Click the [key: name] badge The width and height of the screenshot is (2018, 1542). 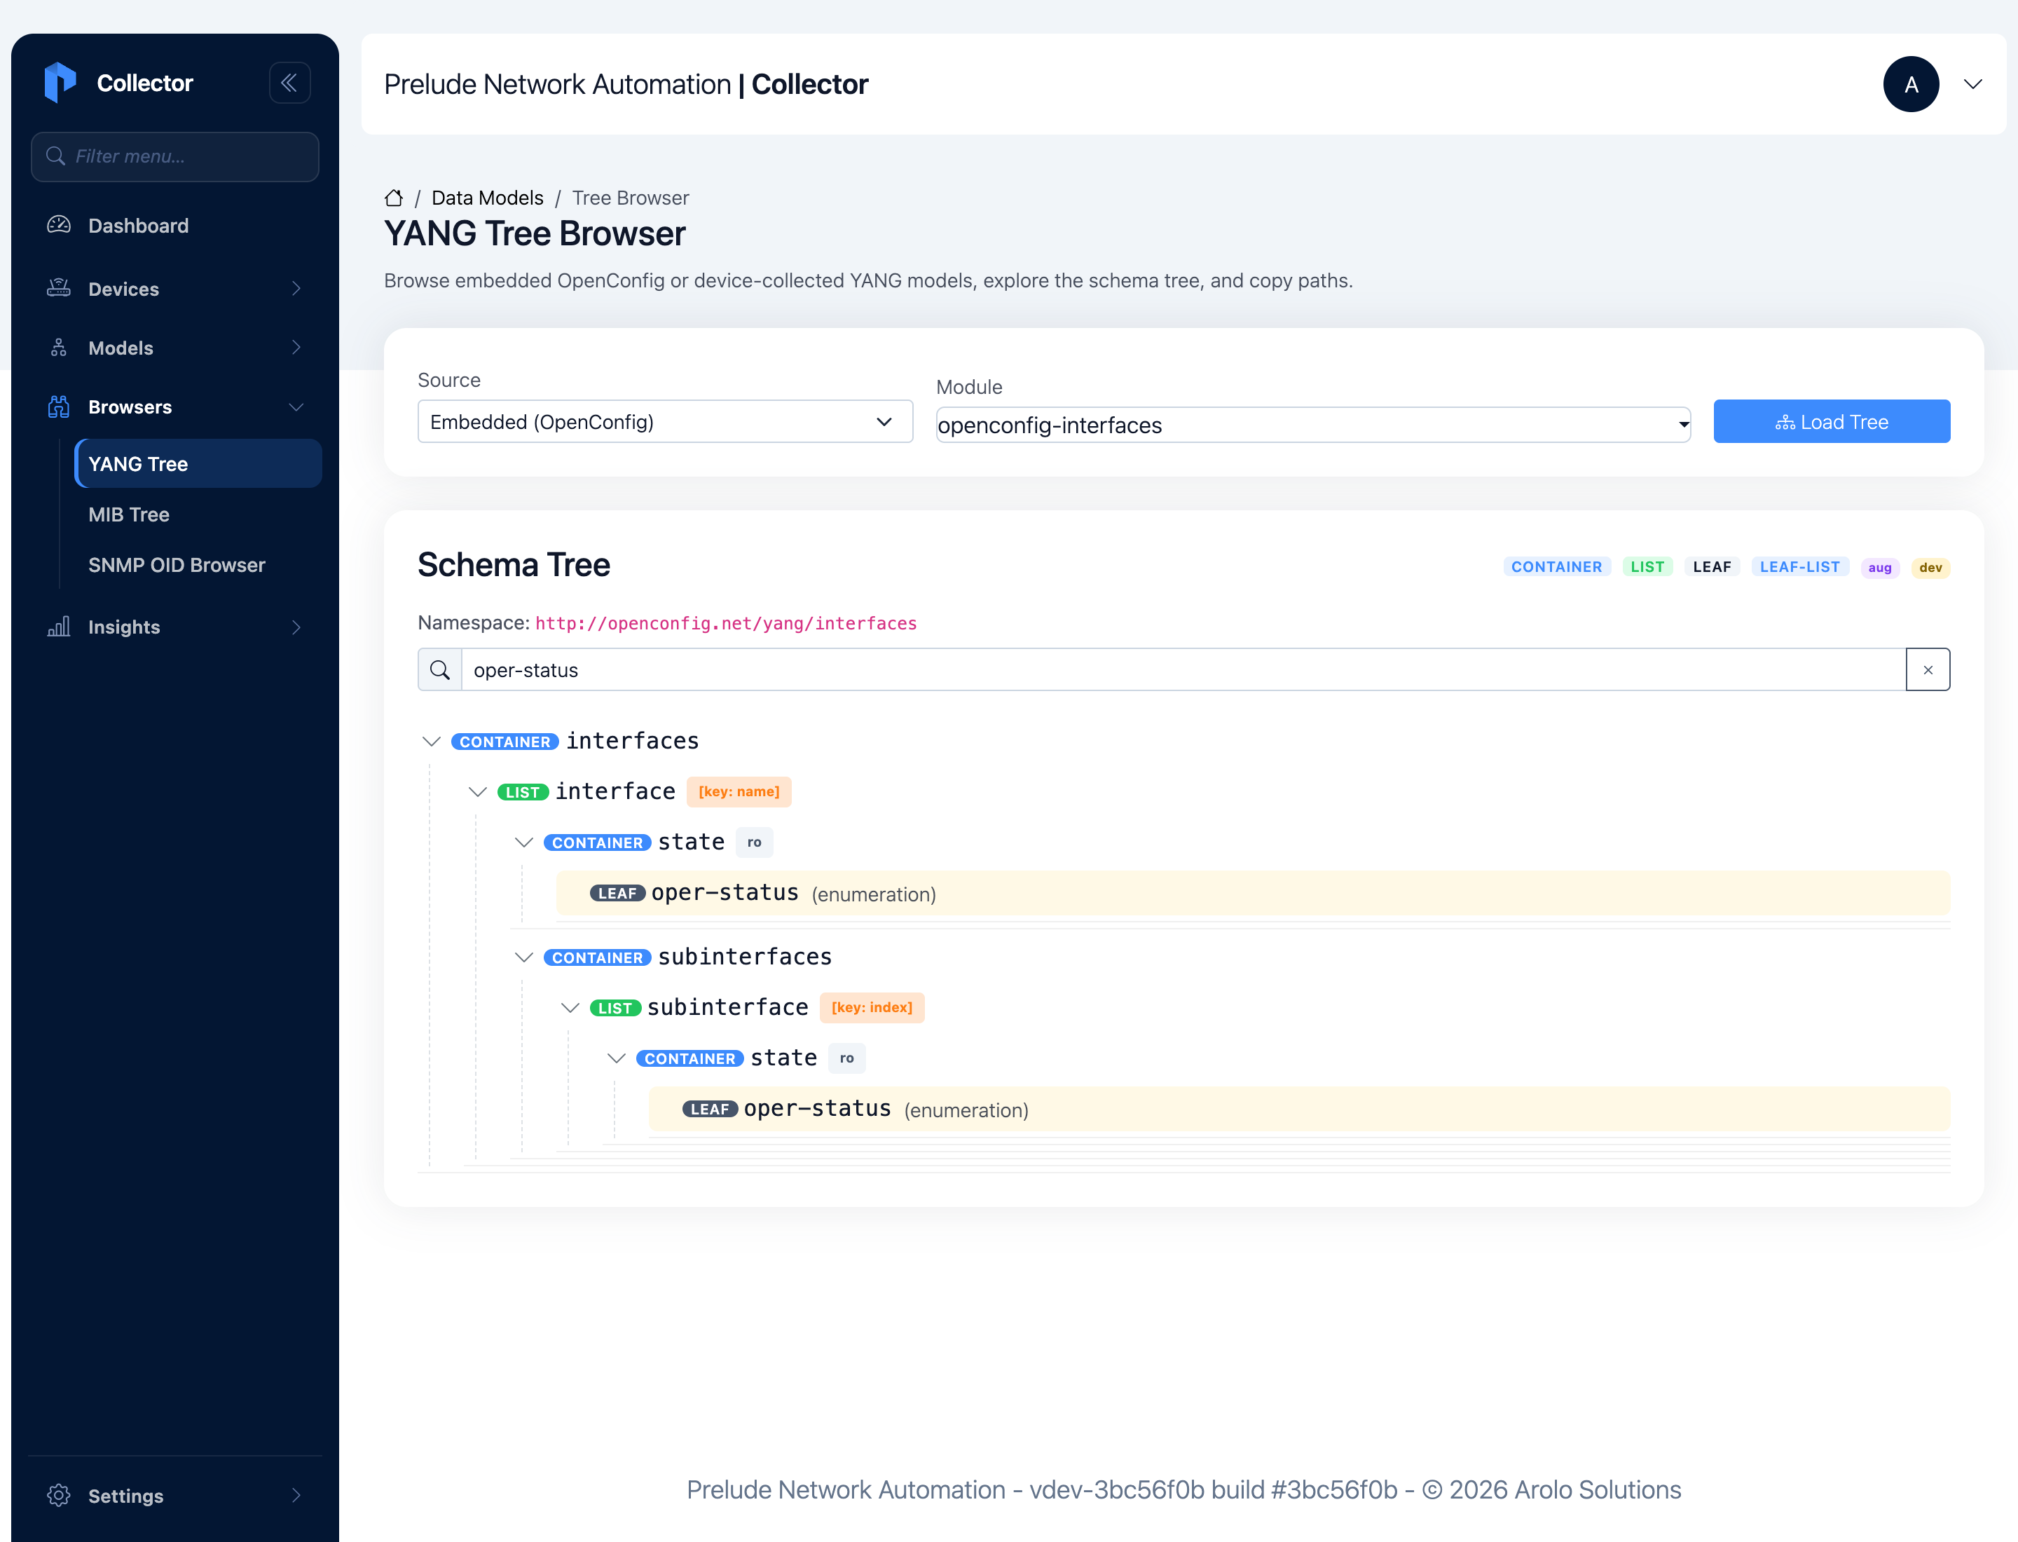(739, 791)
